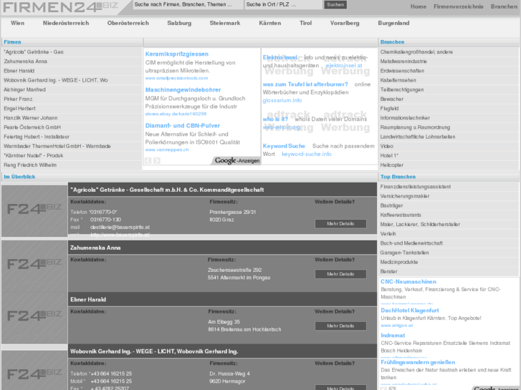Open the CNC-Neumaschinen ad link
The height and width of the screenshot is (390, 521).
coord(408,282)
